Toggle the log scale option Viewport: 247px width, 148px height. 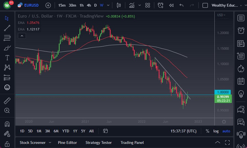[216, 131]
